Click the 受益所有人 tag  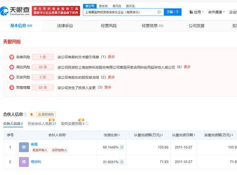tap(40, 150)
